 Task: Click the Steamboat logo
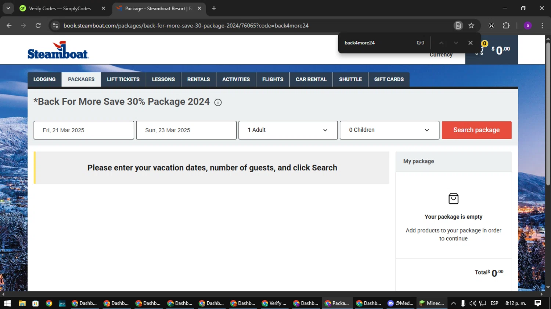[58, 50]
